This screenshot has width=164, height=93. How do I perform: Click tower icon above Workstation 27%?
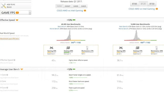pos(87,48)
